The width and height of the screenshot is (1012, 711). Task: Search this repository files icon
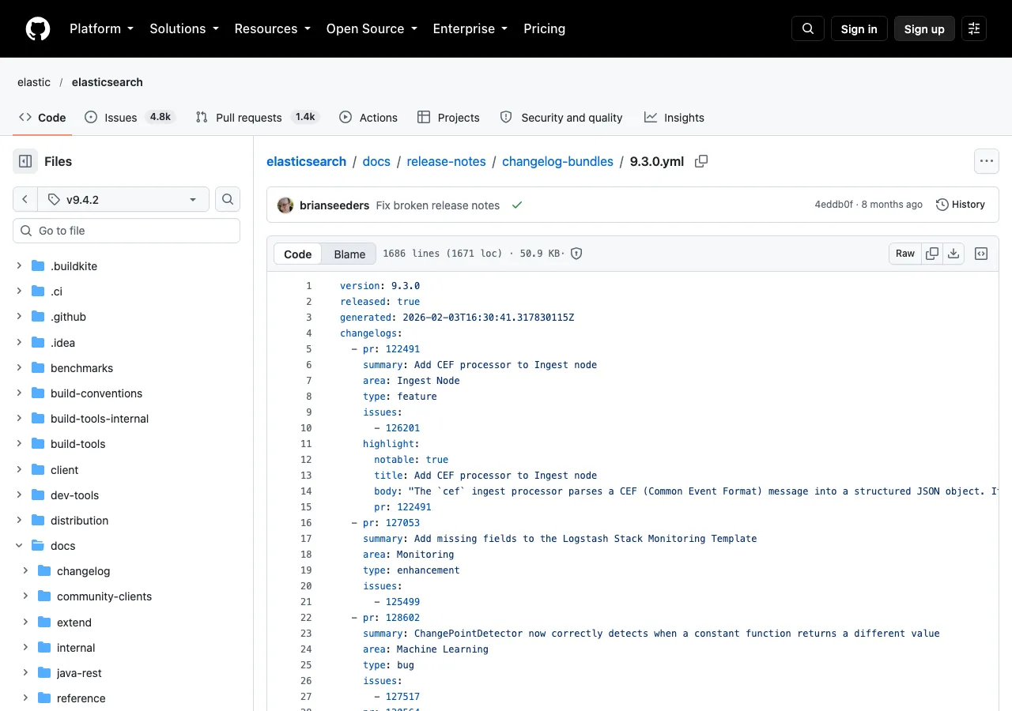(228, 199)
